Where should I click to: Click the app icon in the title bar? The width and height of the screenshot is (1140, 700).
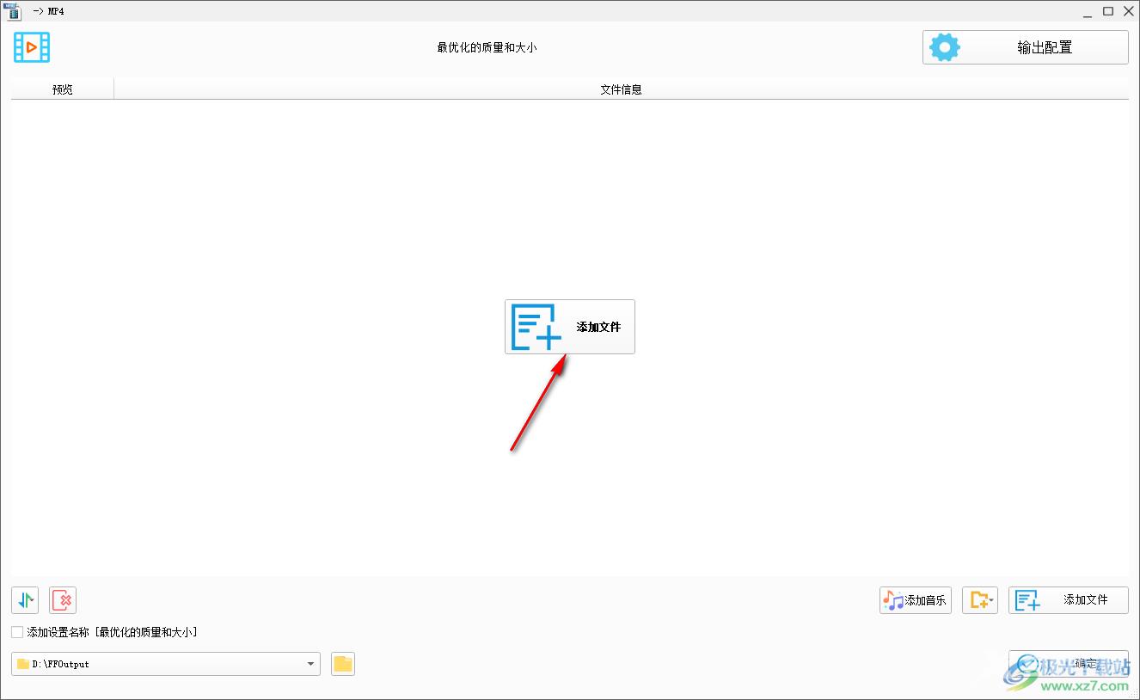tap(12, 11)
